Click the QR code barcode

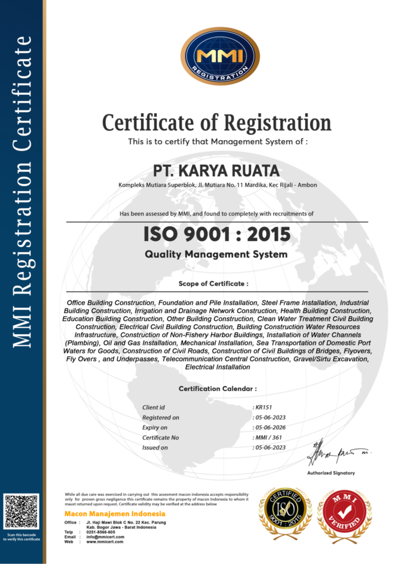coord(21,511)
